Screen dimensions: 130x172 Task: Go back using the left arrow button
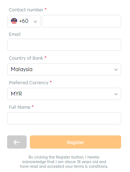(17, 142)
